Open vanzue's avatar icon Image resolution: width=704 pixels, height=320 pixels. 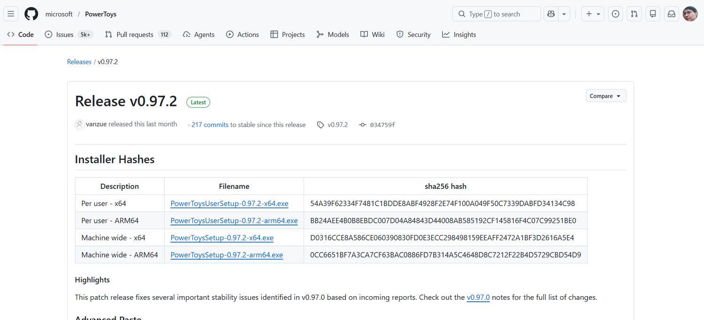79,124
